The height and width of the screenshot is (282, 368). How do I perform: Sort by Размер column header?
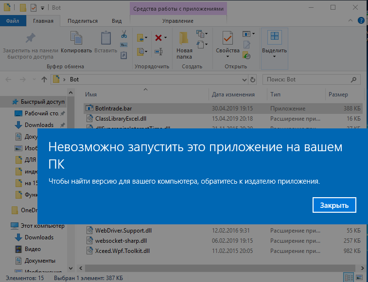pos(338,94)
